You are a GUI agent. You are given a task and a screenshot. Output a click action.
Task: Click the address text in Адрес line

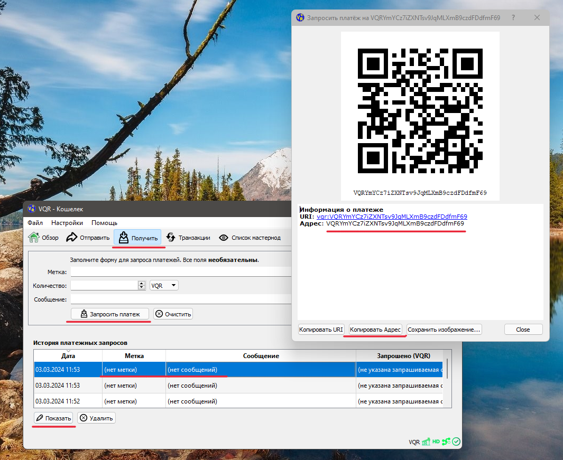395,223
